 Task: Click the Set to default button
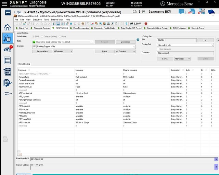click(42, 51)
